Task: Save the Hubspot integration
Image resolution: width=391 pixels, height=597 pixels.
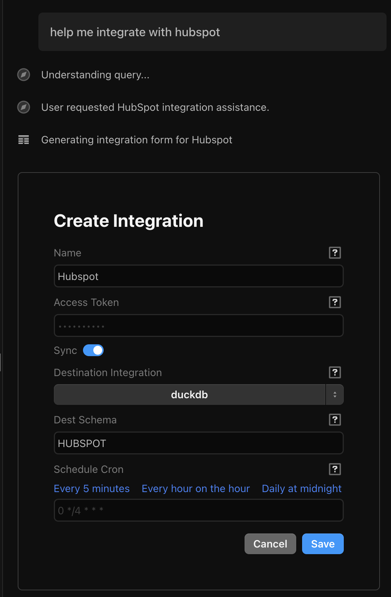Action: pyautogui.click(x=323, y=544)
